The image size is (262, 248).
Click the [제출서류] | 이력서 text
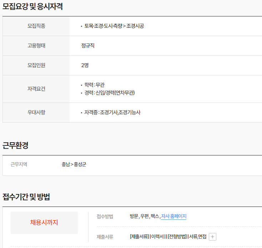coord(147,237)
